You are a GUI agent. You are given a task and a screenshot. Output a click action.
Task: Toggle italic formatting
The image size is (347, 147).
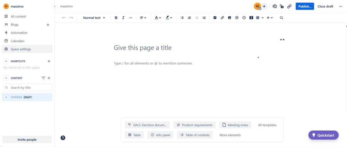pyautogui.click(x=123, y=18)
